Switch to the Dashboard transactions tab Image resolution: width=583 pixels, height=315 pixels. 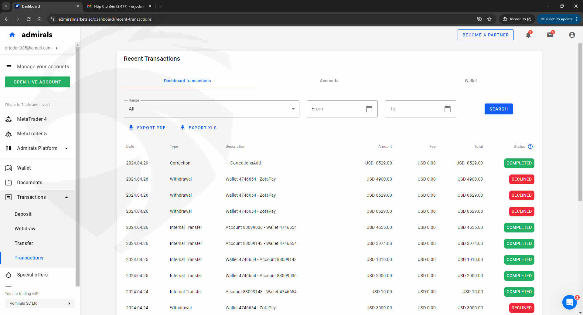[187, 81]
